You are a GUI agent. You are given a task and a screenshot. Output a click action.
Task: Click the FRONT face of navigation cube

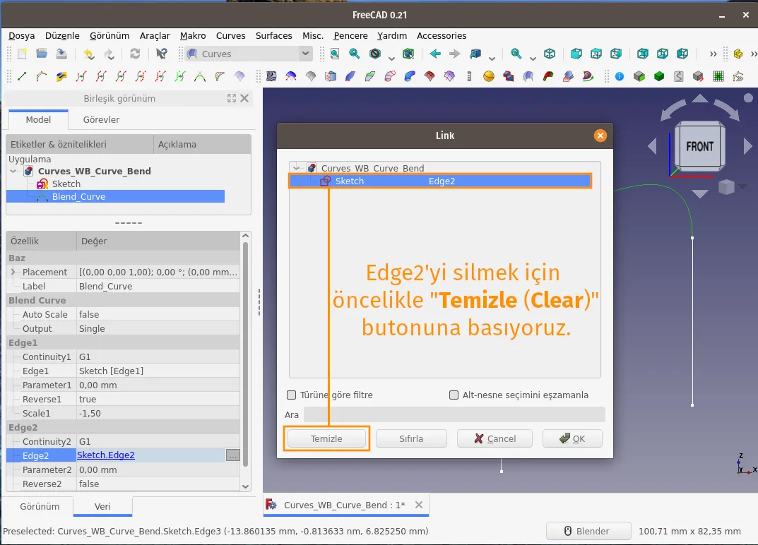tap(699, 146)
